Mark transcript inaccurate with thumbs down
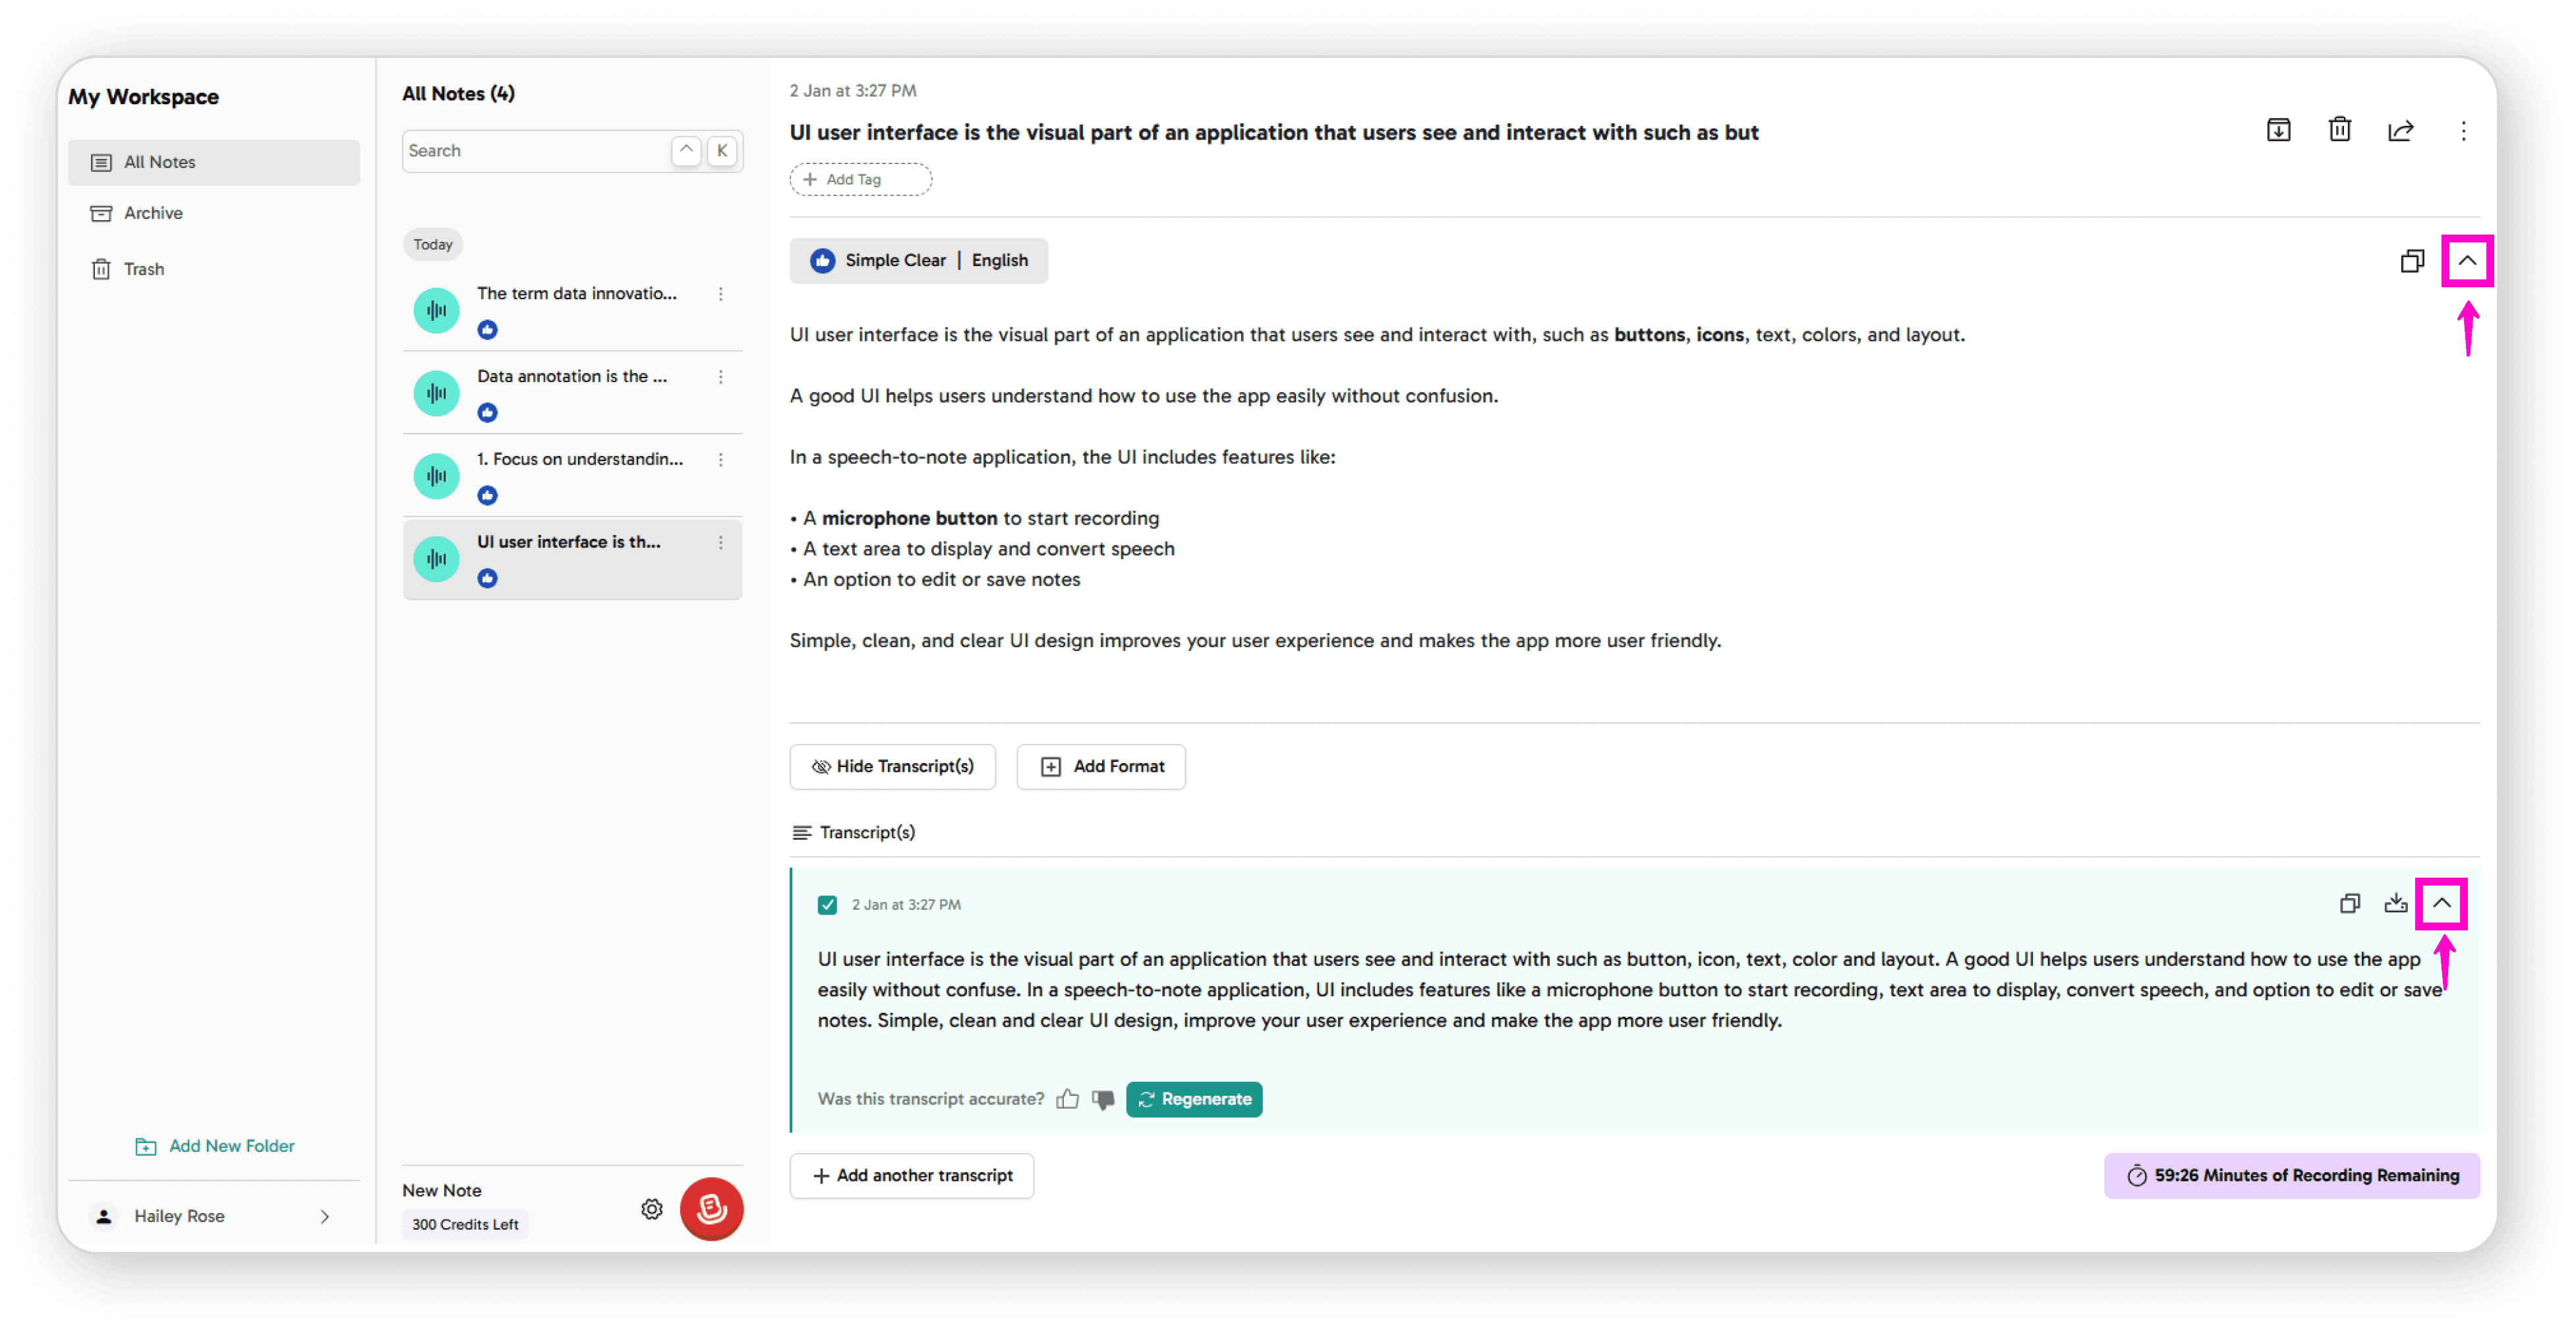The height and width of the screenshot is (1331, 2576). pos(1103,1099)
